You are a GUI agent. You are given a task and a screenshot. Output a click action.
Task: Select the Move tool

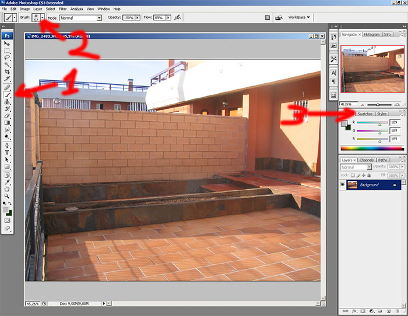pyautogui.click(x=7, y=44)
